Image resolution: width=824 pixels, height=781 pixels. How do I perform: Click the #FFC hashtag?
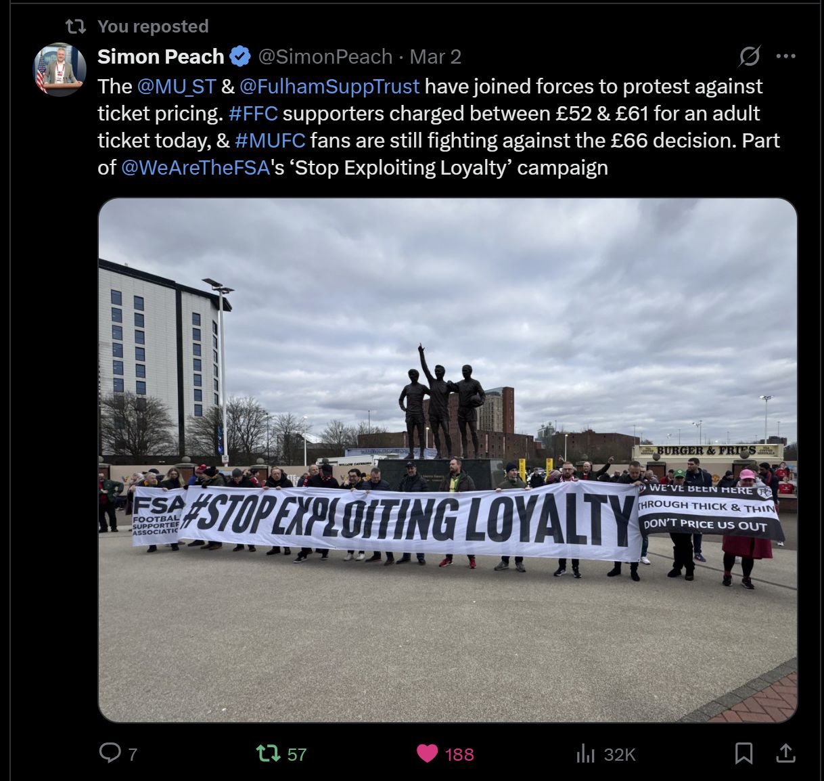(x=253, y=113)
